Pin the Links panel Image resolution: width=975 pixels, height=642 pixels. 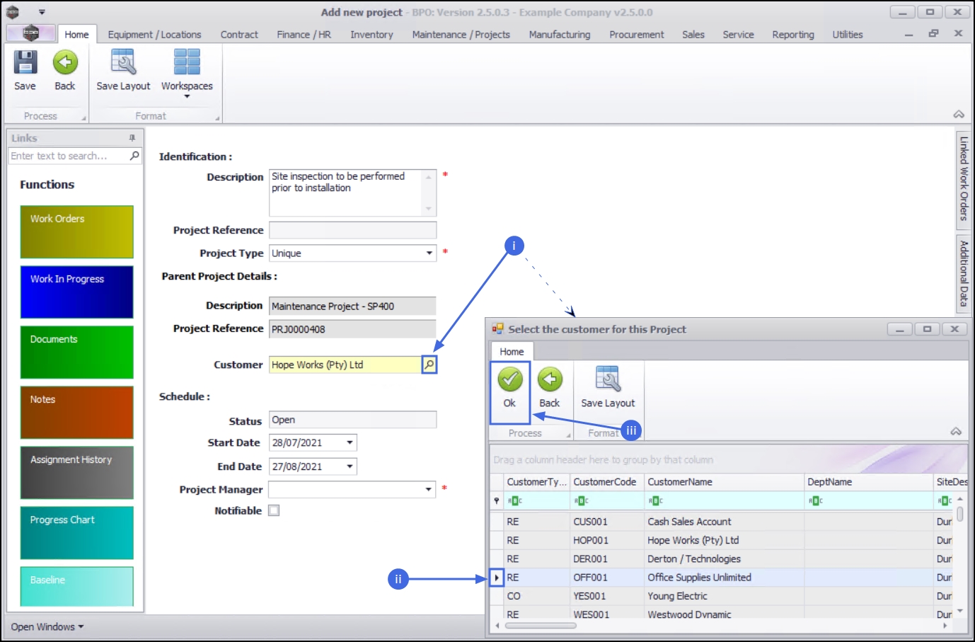[x=132, y=138]
